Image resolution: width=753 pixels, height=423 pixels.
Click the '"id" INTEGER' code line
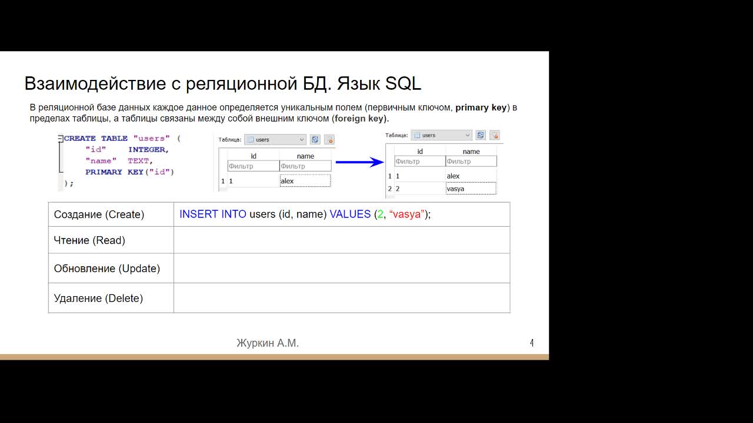127,150
